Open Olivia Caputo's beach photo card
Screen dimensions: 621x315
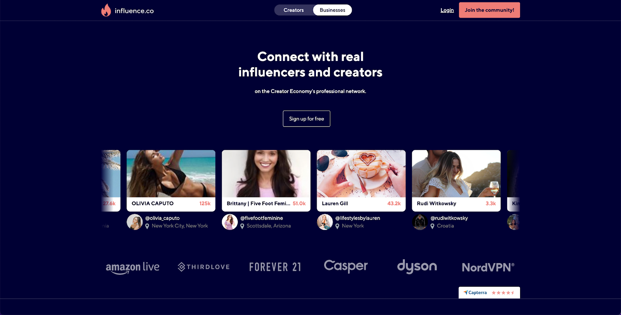click(x=171, y=181)
